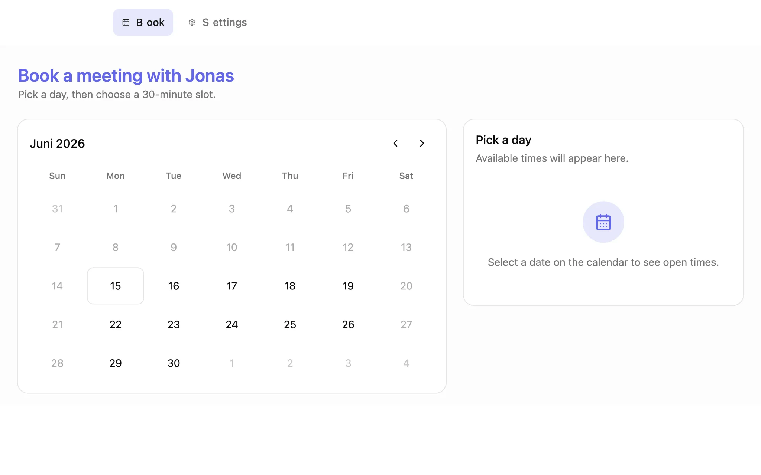Click the Pick a day heading
This screenshot has width=761, height=475.
(x=503, y=140)
